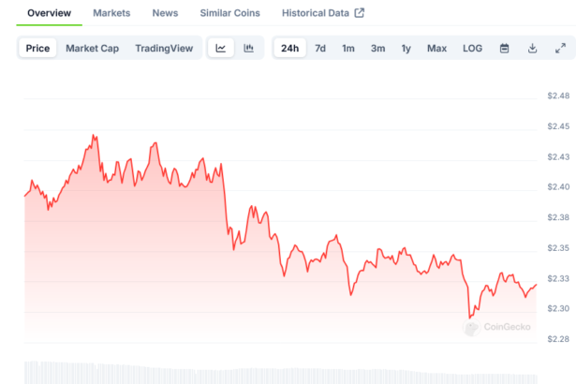Select the Max time range
The image size is (576, 384).
click(x=436, y=48)
